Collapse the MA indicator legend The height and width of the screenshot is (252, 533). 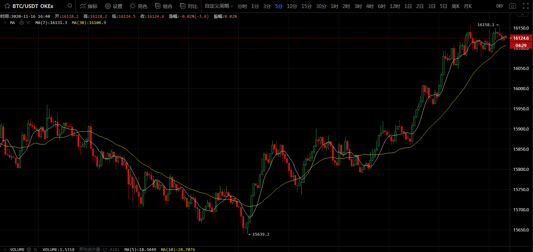(5, 23)
